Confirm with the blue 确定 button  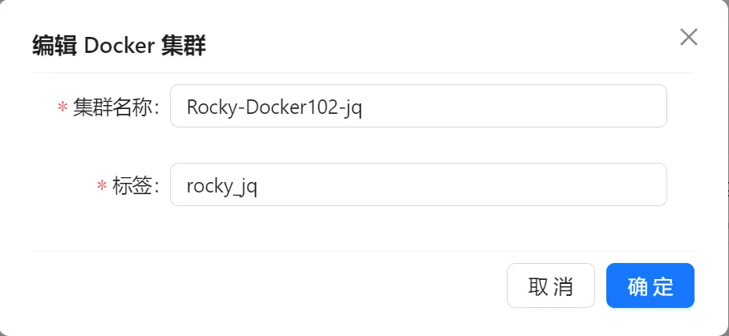[650, 285]
